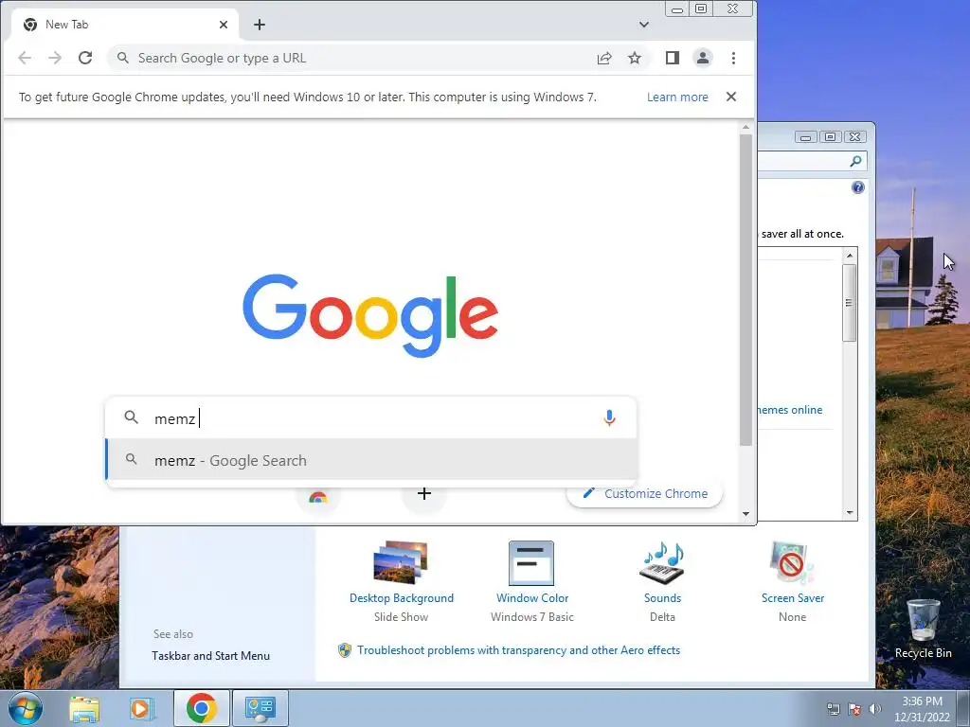Image resolution: width=970 pixels, height=727 pixels.
Task: Click the themes list scrollbar thumb
Action: [x=850, y=303]
